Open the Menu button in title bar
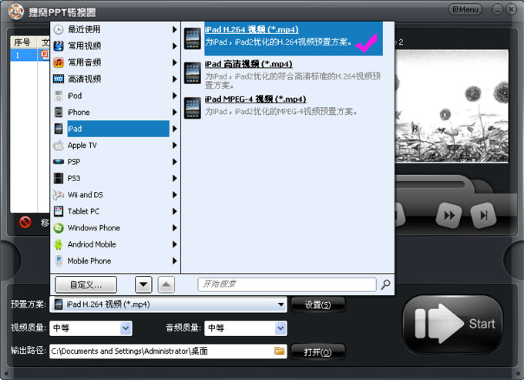Screen dimensions: 524x380 tap(465, 10)
